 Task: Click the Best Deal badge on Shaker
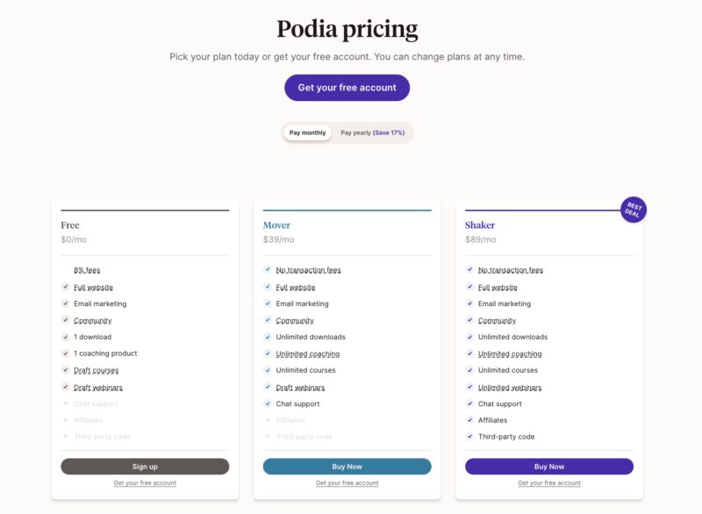(633, 210)
